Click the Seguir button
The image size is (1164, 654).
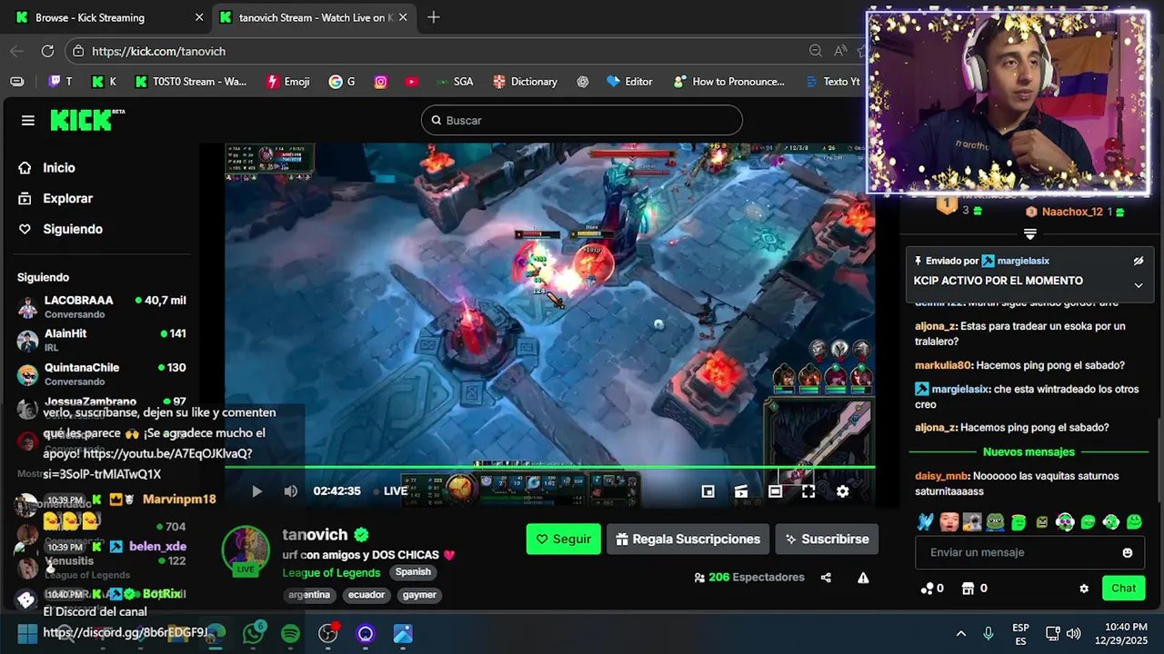(564, 539)
